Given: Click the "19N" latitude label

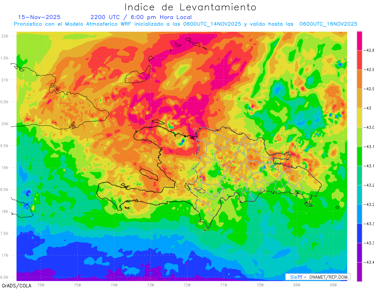Looking at the screenshot, I should (x=5, y=168).
